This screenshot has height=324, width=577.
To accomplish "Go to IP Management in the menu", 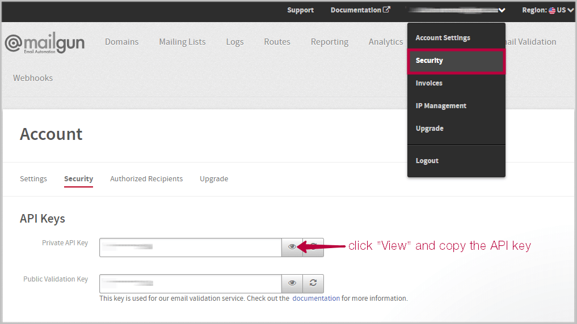I will point(441,106).
